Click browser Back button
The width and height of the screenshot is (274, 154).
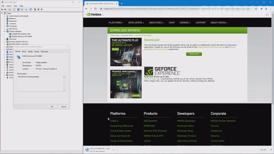(86, 9)
